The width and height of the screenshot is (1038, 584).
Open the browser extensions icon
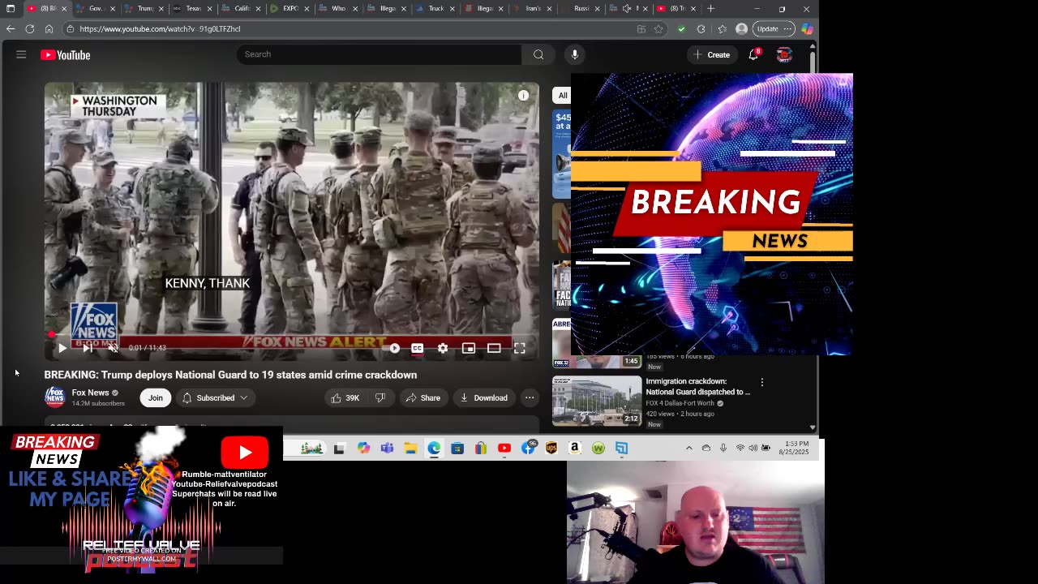pyautogui.click(x=701, y=28)
